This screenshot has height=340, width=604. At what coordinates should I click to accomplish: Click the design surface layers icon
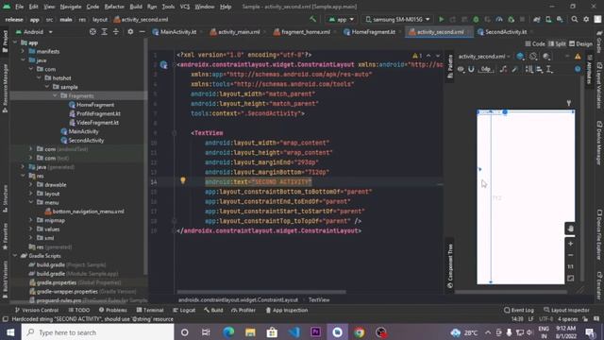coord(520,57)
